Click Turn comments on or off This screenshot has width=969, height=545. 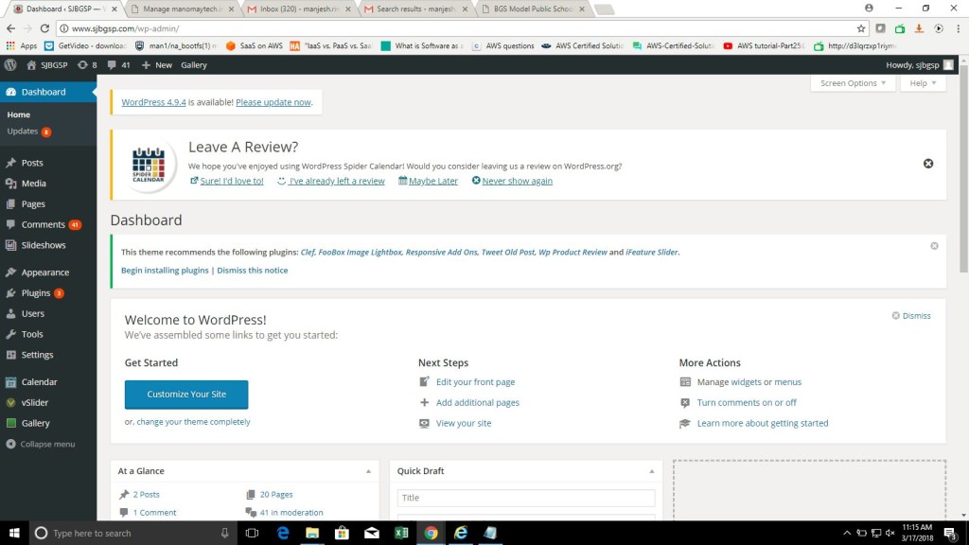[x=747, y=403]
